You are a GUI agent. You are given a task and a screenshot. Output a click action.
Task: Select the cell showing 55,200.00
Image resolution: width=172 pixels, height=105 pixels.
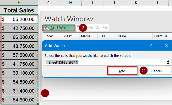click(x=19, y=19)
